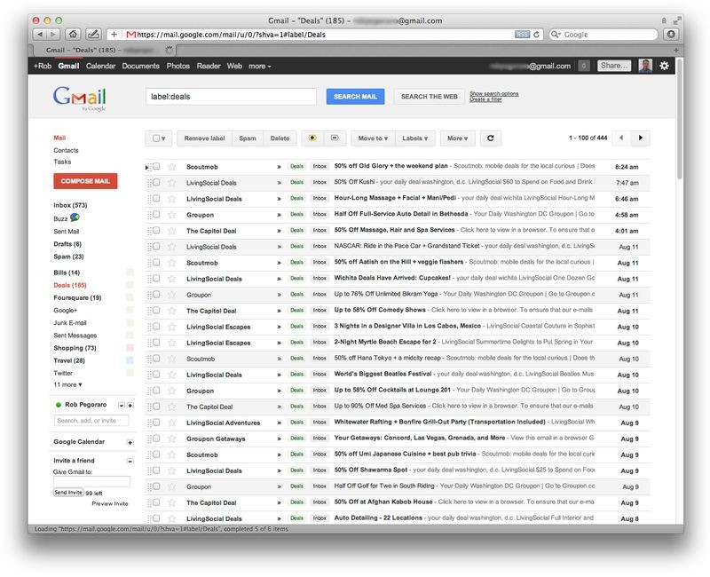Click importance marker on Scoutmob Old Glory email
Image resolution: width=710 pixels, height=577 pixels.
pyautogui.click(x=280, y=167)
